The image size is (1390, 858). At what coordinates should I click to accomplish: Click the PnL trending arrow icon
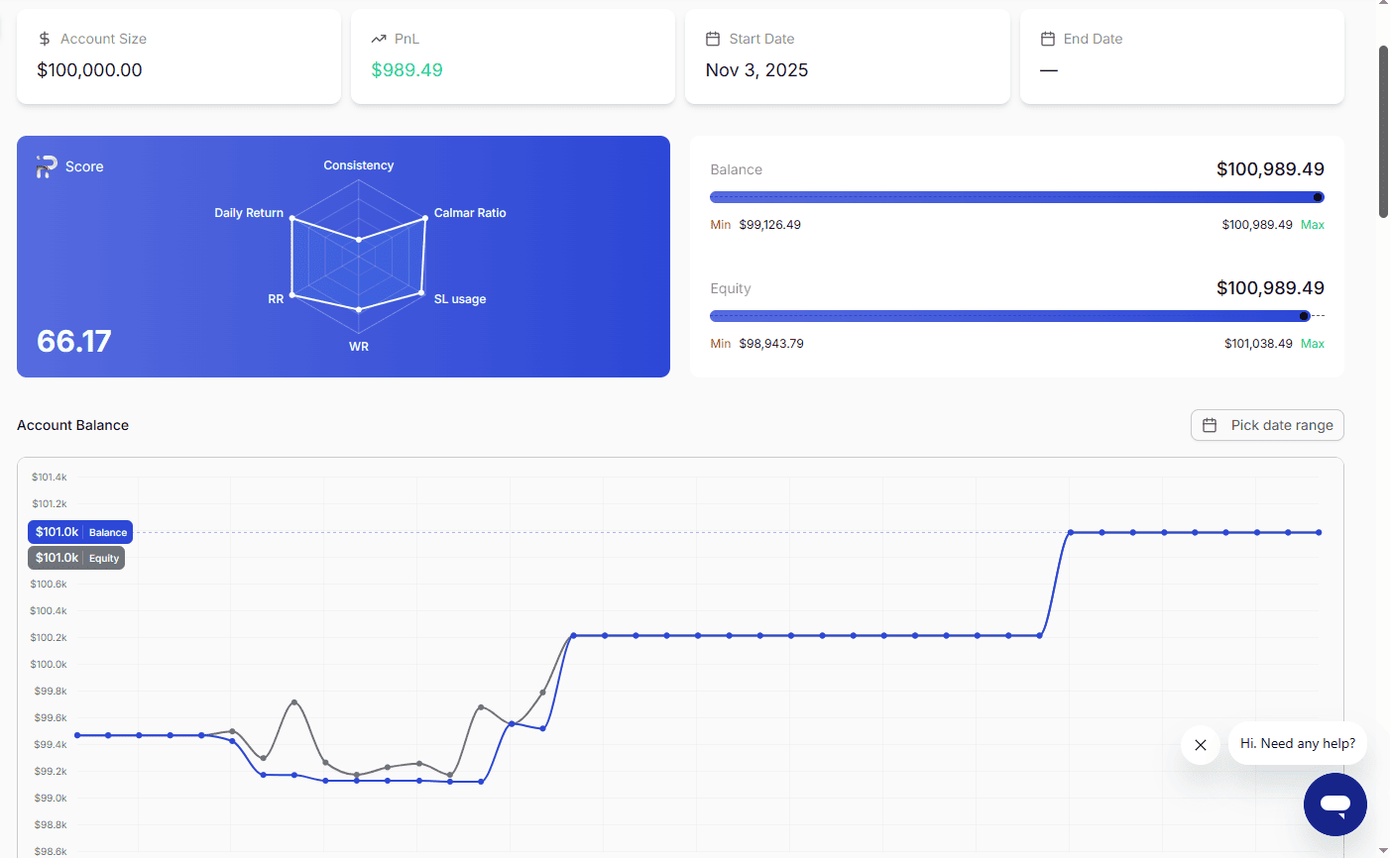pos(379,39)
